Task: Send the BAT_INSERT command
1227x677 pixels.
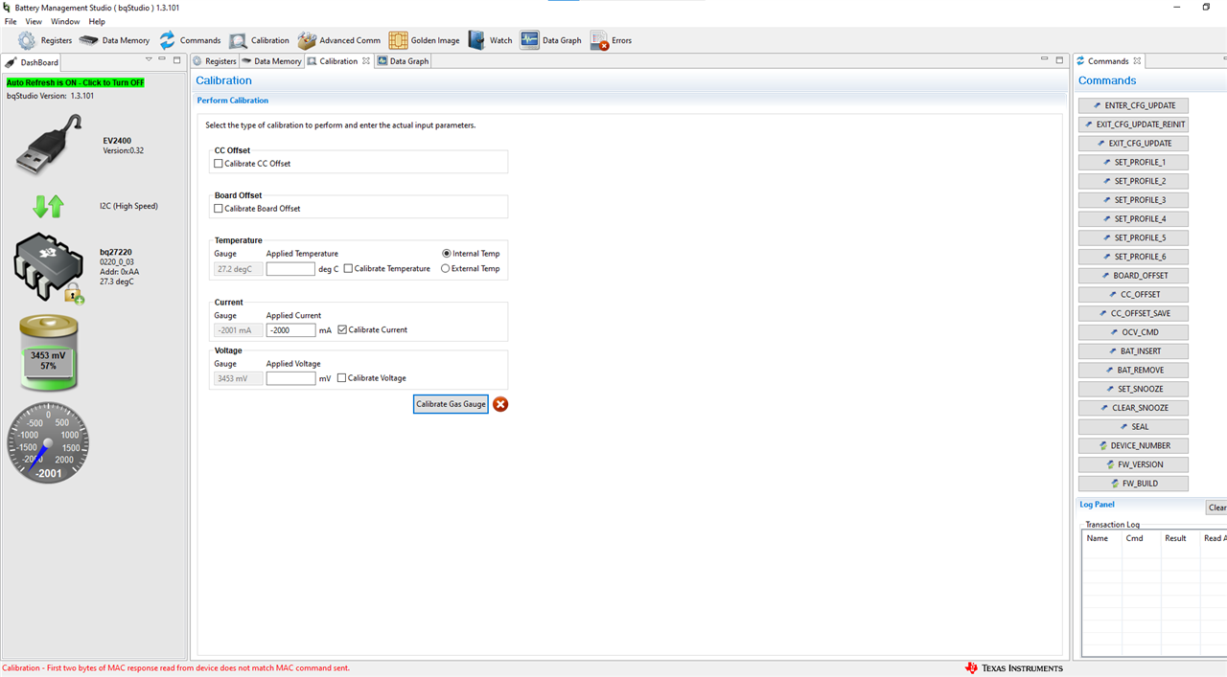Action: [1133, 351]
